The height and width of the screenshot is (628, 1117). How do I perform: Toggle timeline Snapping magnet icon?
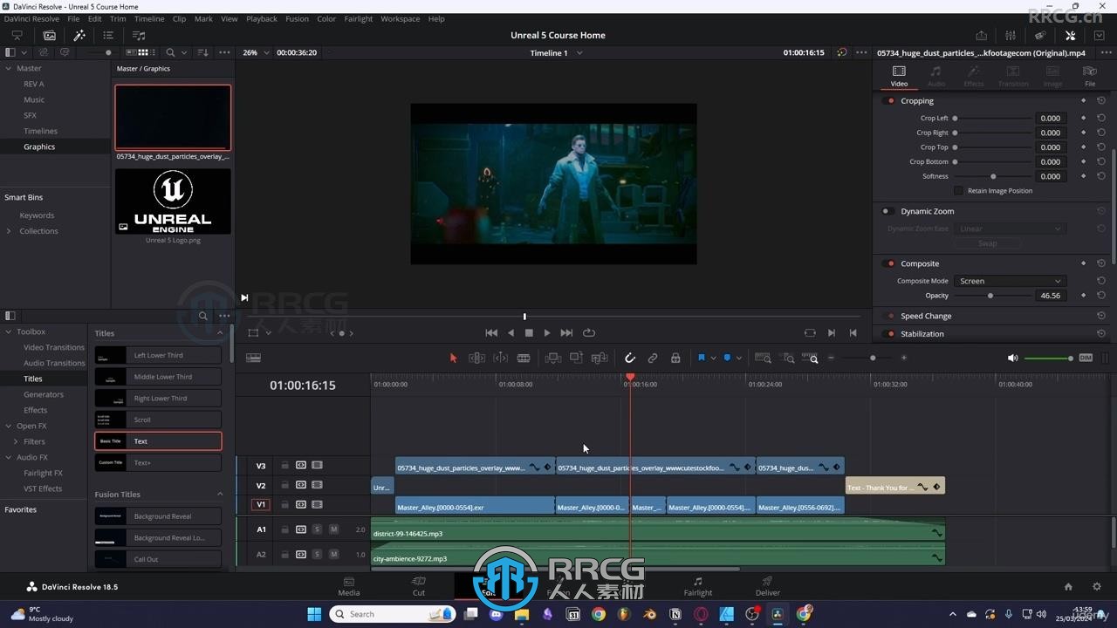[630, 358]
